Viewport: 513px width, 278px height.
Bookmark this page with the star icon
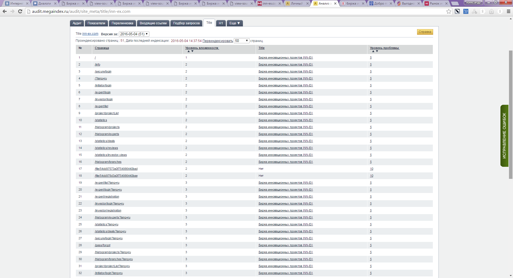(449, 11)
